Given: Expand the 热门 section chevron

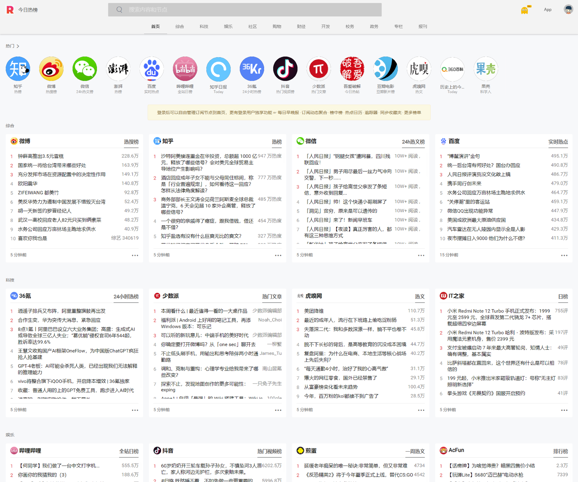Looking at the screenshot, I should (x=18, y=46).
